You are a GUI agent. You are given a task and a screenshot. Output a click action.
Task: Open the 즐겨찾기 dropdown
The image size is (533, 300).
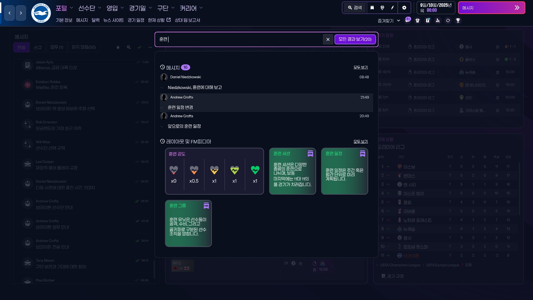click(389, 21)
